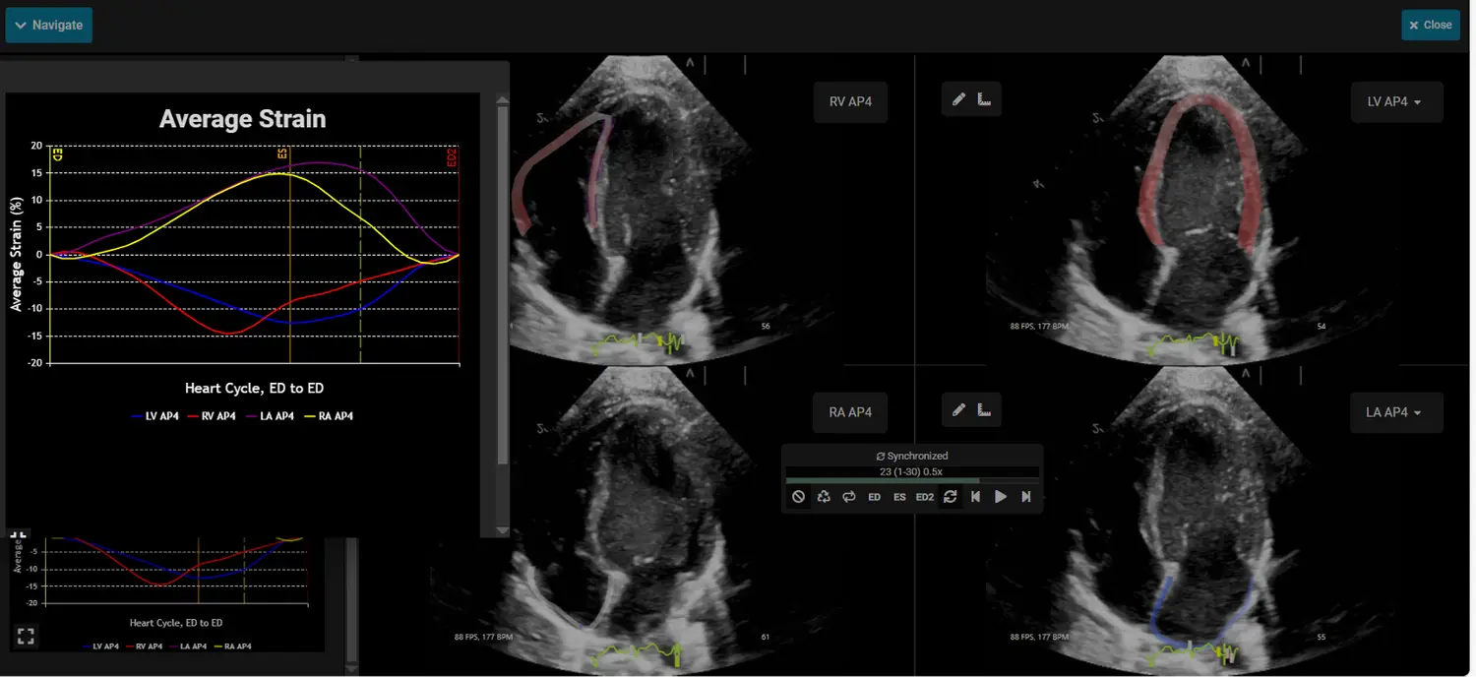This screenshot has height=677, width=1476.
Task: Toggle the synchronize views button
Action: pos(950,497)
